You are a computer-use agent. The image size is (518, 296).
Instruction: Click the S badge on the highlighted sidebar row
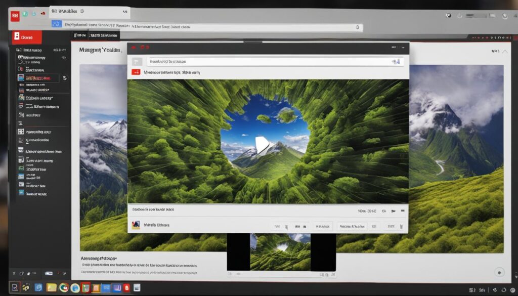pyautogui.click(x=64, y=78)
